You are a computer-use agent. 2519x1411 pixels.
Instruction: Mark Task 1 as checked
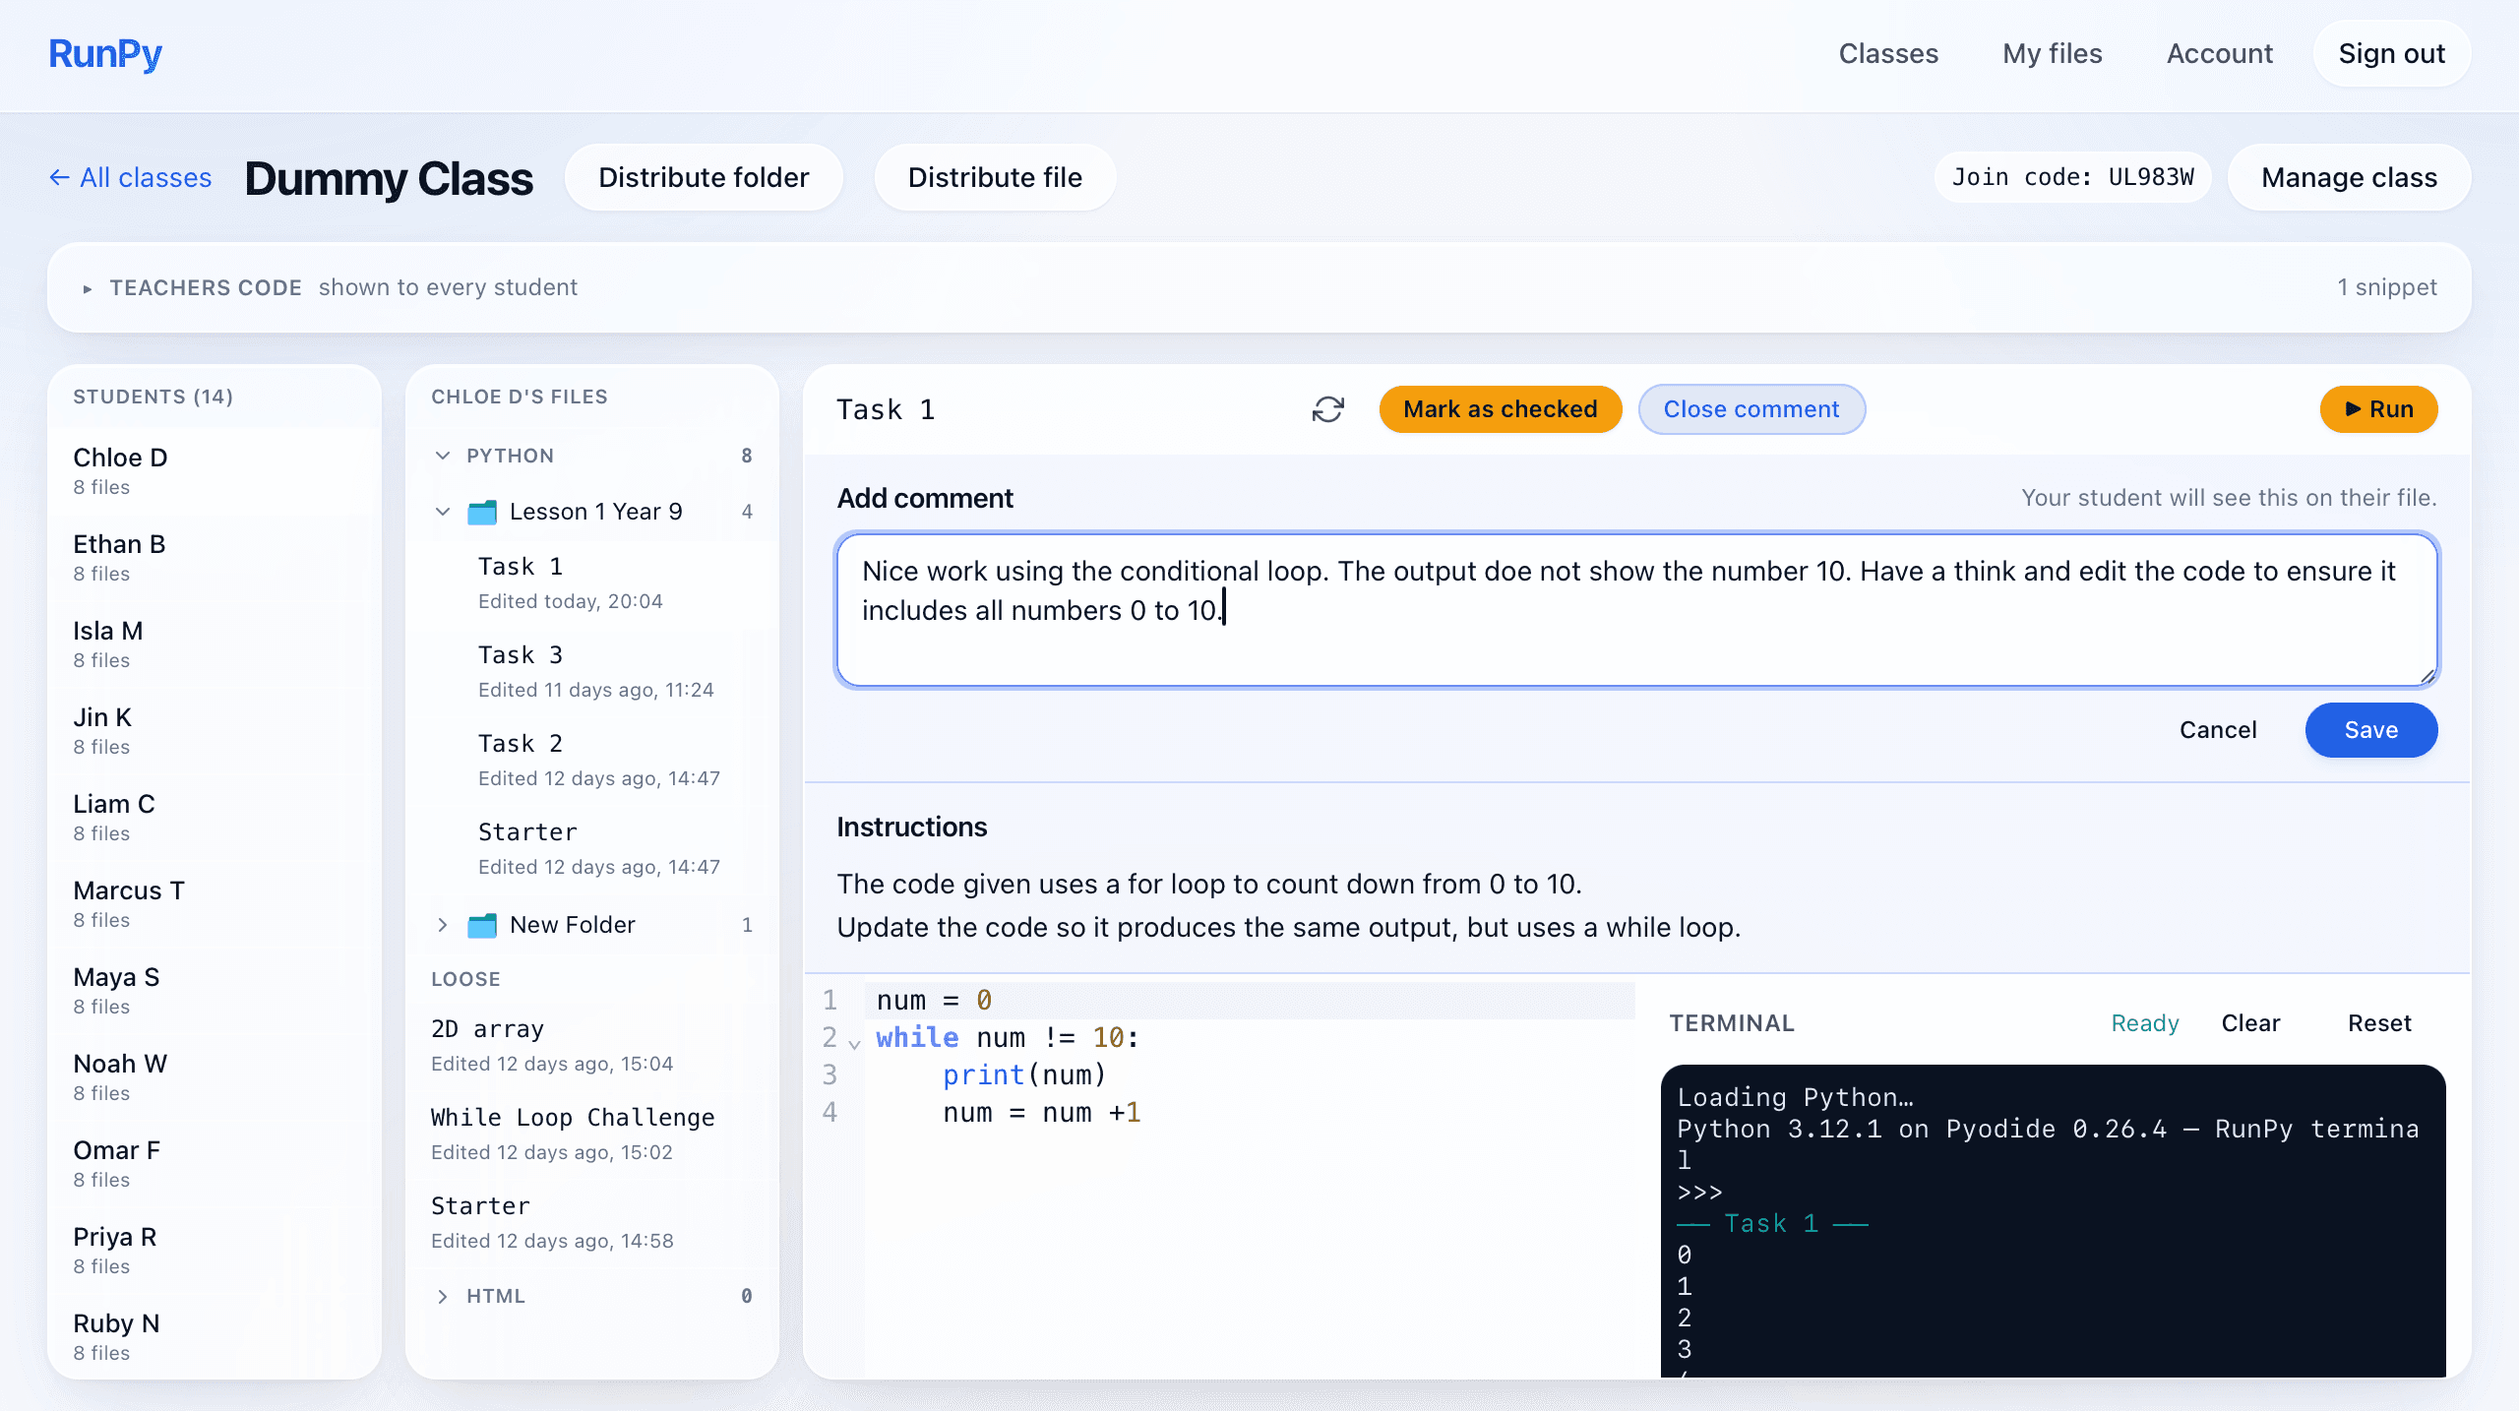1500,409
